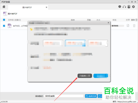The height and width of the screenshot is (103, 138).
Task: Click version number v2.0.6.56
Action: click(4, 102)
